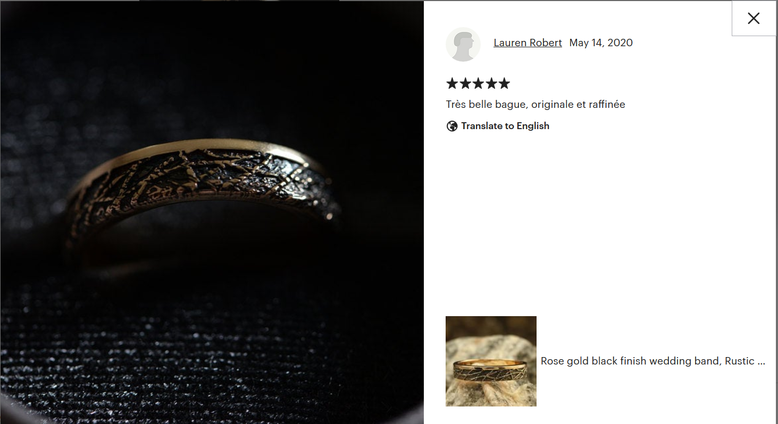
Task: Close the review photo overlay
Action: tap(754, 19)
